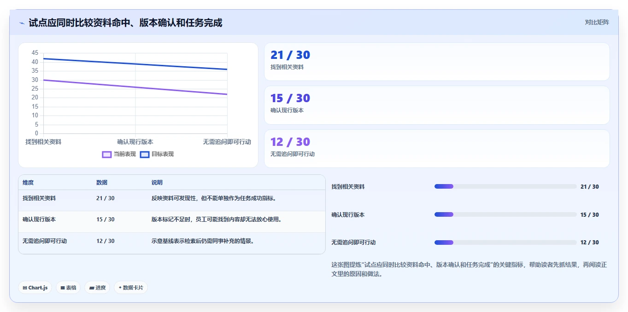Click description 版本标记不足时

click(x=217, y=220)
